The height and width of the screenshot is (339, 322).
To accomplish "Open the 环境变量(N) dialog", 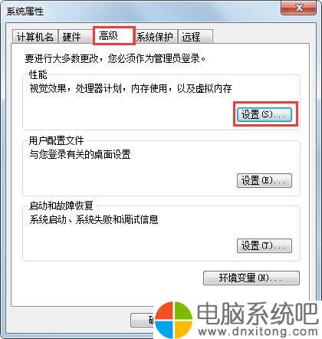I will 251,278.
